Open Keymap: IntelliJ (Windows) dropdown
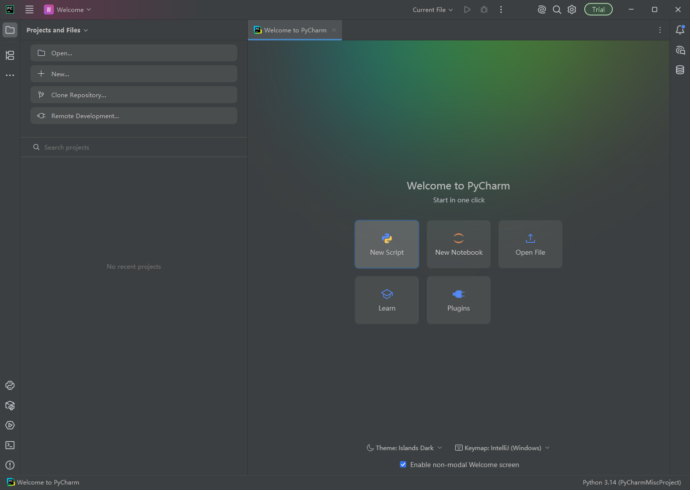Image resolution: width=690 pixels, height=490 pixels. [503, 448]
